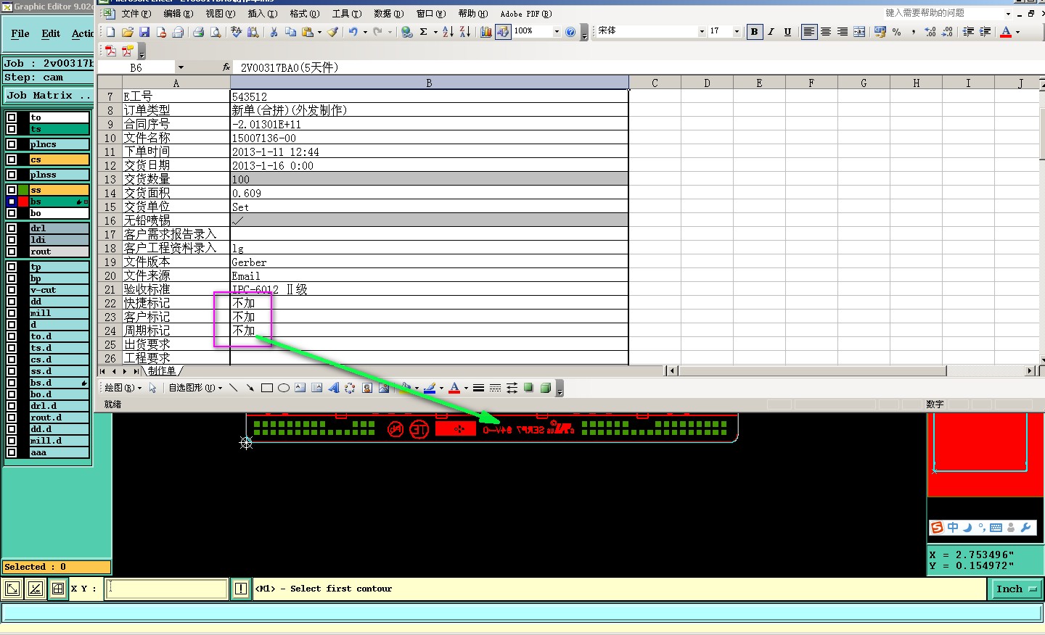Open the Edit menu in Graphic Editor
Screen dimensions: 1045x635
click(51, 33)
